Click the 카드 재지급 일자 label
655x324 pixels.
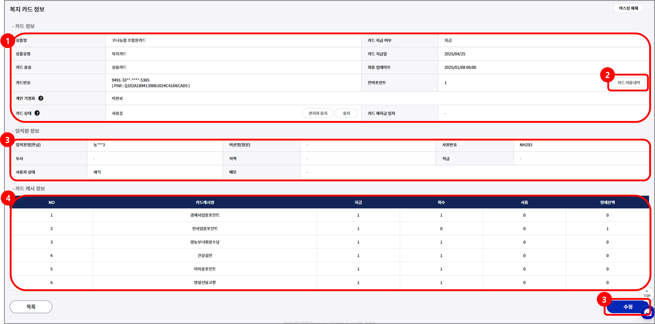(382, 113)
